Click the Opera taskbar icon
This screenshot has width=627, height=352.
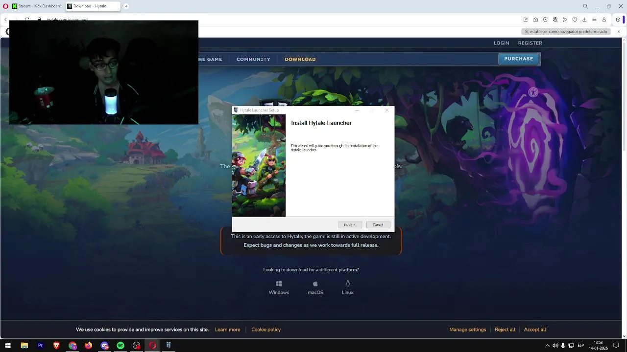(152, 346)
